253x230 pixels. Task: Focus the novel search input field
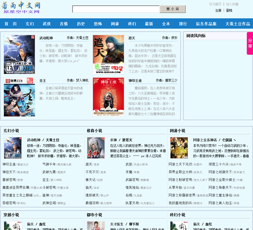pyautogui.click(x=116, y=9)
